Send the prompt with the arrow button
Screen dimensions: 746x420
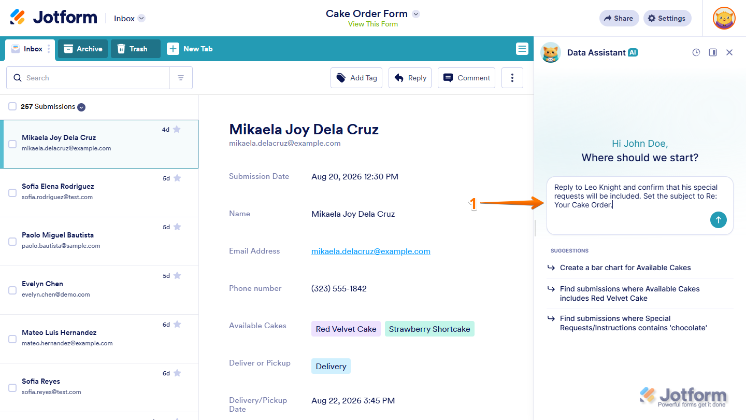pyautogui.click(x=719, y=220)
